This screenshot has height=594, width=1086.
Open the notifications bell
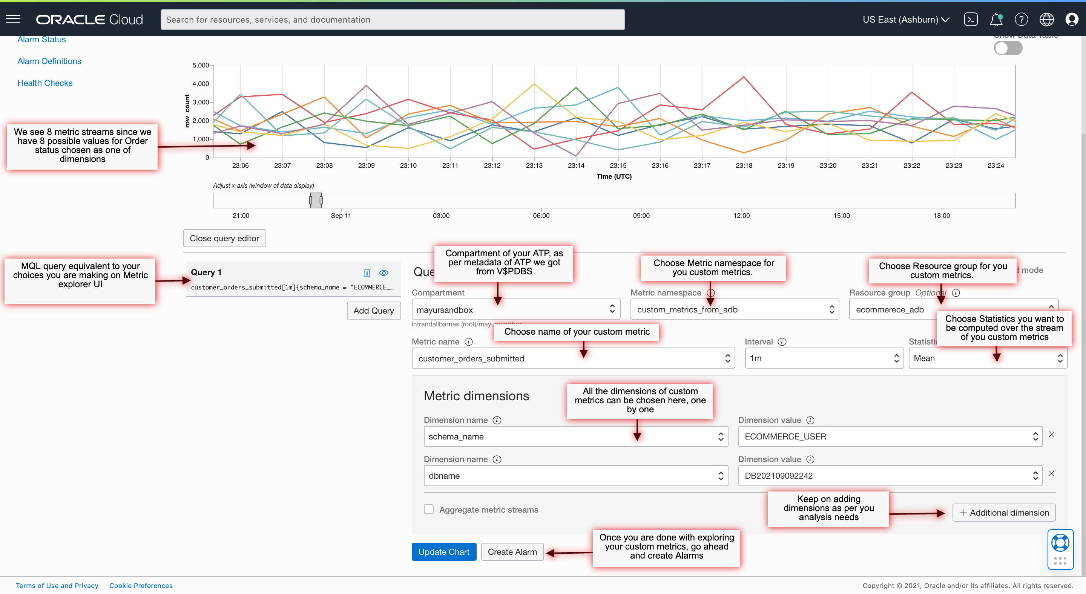pyautogui.click(x=996, y=19)
